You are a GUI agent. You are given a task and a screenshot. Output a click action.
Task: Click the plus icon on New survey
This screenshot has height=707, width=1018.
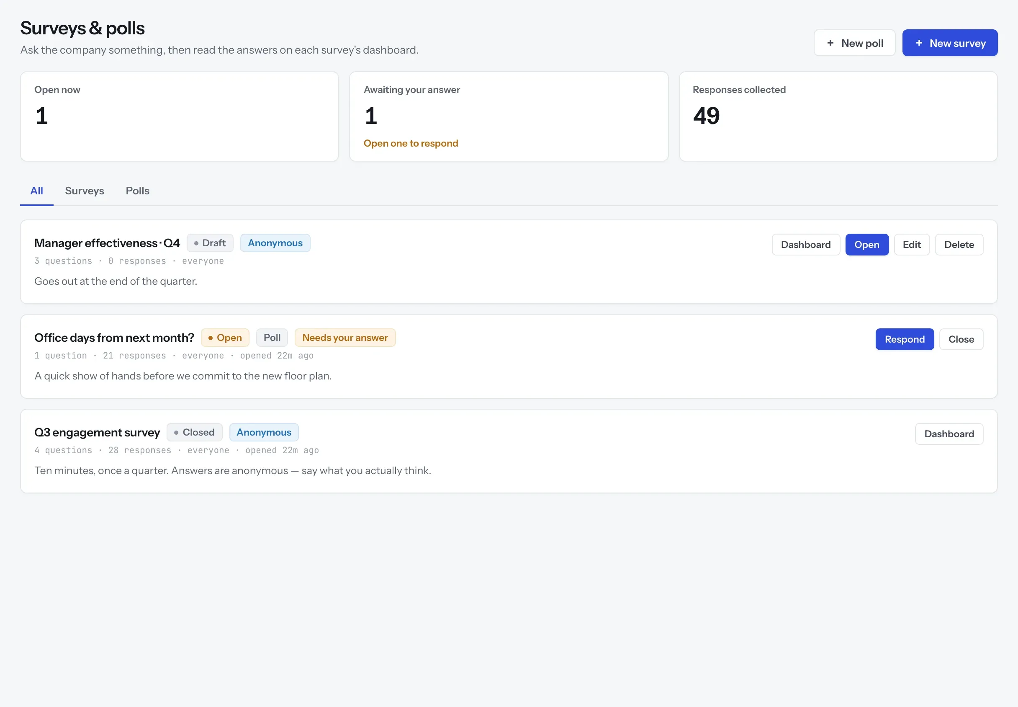[x=919, y=43]
